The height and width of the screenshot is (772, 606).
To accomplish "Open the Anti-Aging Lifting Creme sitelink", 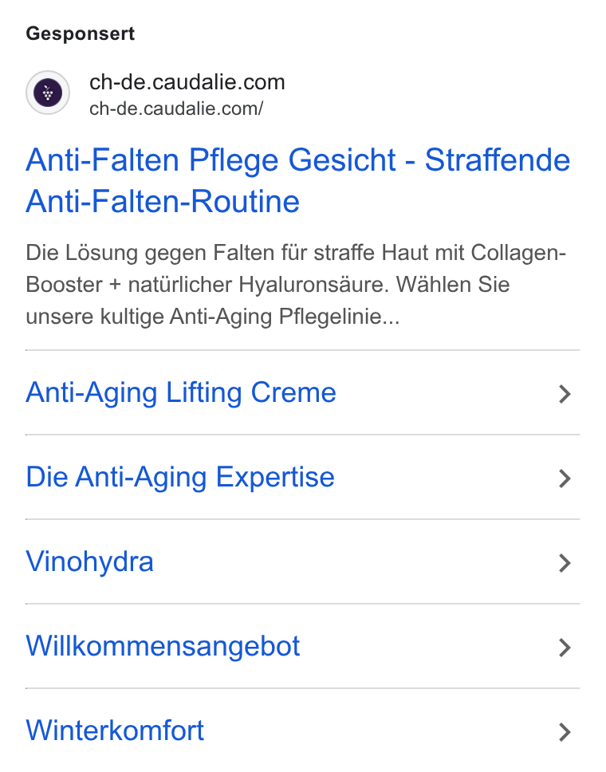I will coord(181,393).
